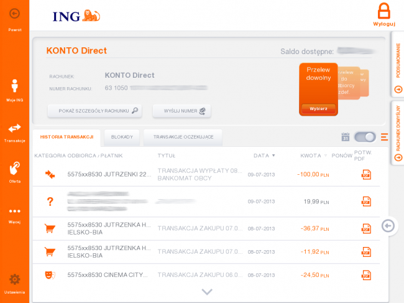
Task: Open the orange list menu icon
Action: pos(384,137)
